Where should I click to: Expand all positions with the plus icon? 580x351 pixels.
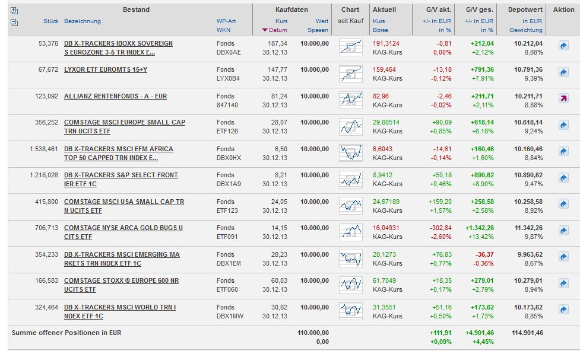(x=15, y=11)
